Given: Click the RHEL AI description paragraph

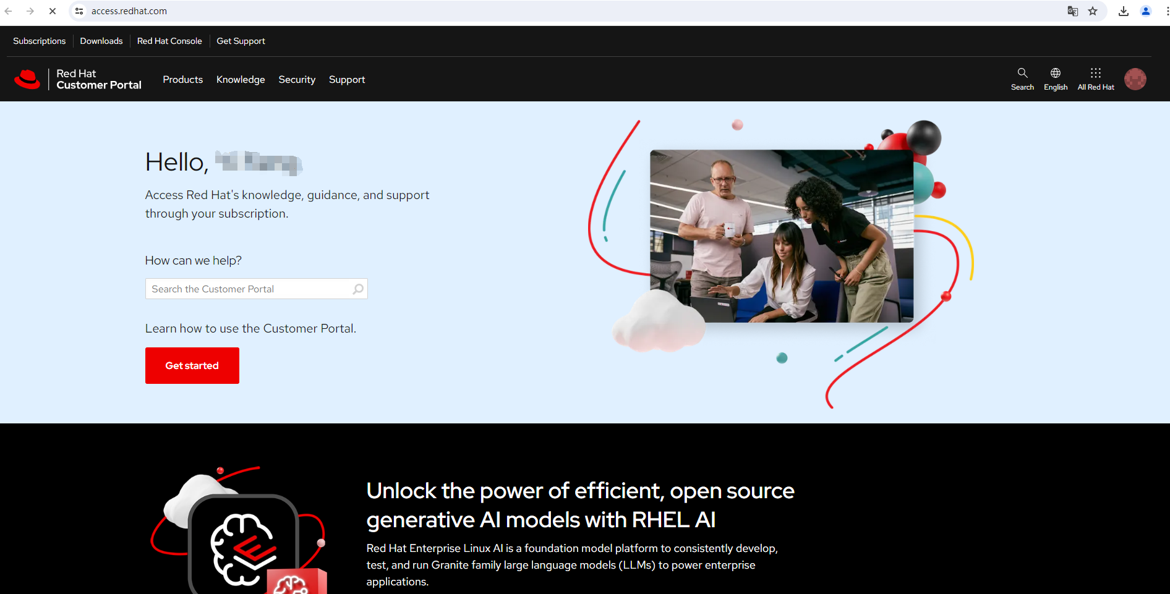Looking at the screenshot, I should coord(572,565).
